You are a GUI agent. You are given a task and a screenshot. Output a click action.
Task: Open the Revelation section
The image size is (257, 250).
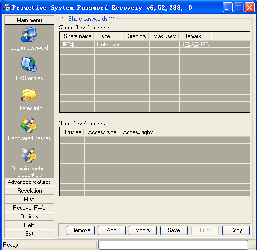(29, 191)
